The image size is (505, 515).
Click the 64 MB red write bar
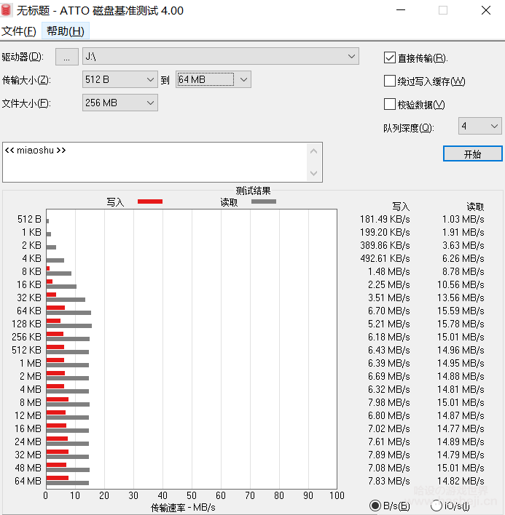point(58,478)
